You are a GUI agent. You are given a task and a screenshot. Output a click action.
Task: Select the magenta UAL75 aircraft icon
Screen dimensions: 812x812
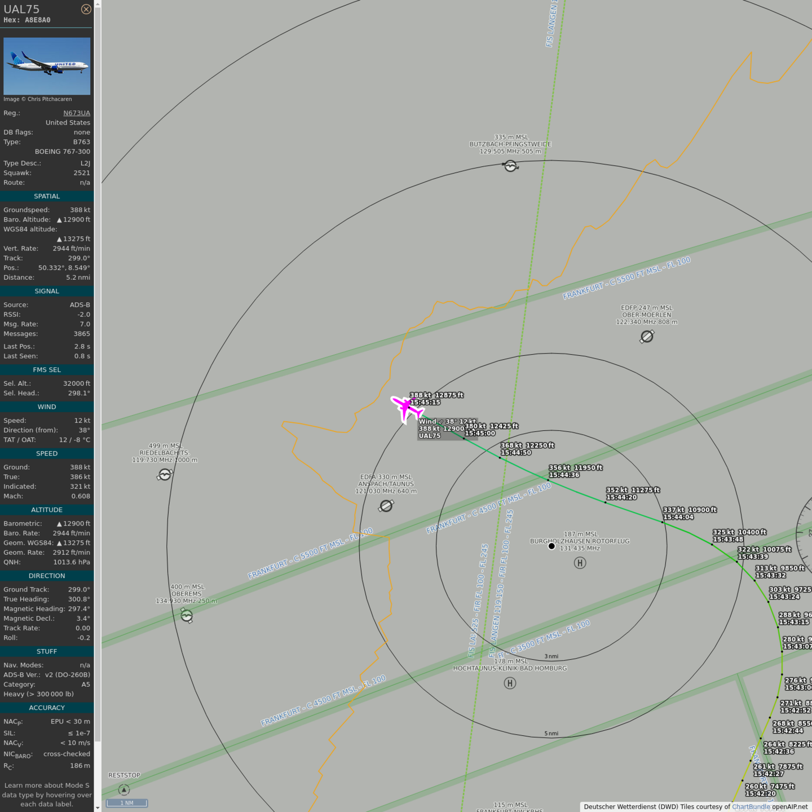pyautogui.click(x=406, y=407)
